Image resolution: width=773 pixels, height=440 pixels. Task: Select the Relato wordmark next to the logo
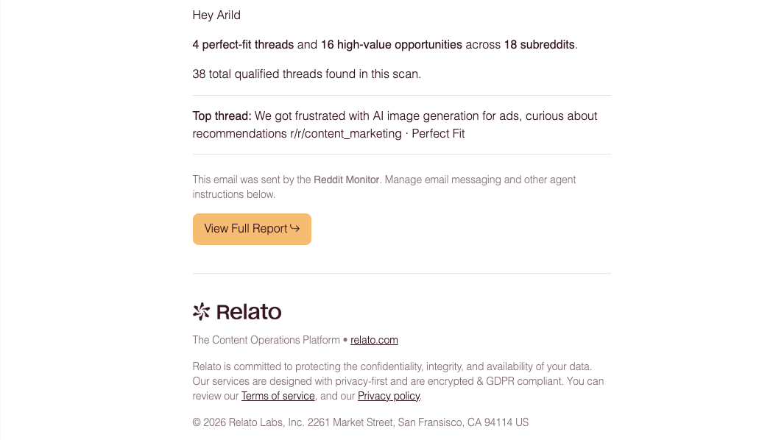pyautogui.click(x=247, y=311)
